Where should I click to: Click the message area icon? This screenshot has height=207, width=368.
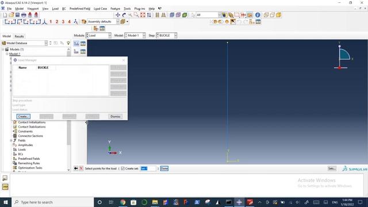(x=5, y=178)
